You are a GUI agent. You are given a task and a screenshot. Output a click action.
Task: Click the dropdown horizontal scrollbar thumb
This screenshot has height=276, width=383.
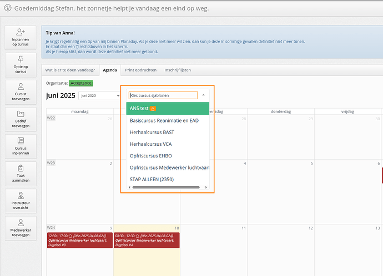pyautogui.click(x=166, y=187)
